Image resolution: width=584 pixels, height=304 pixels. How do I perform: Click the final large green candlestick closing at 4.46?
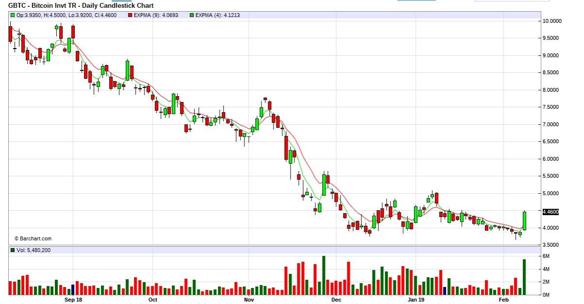[524, 220]
